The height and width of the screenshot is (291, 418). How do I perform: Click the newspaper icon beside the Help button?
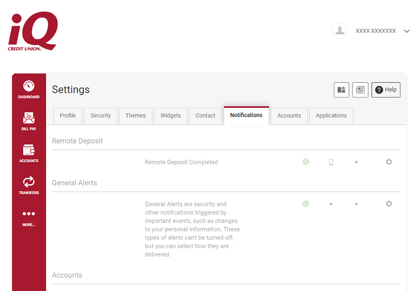point(360,90)
